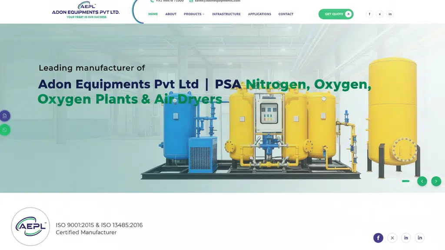Open the Facebook icon in the header
Image resolution: width=445 pixels, height=250 pixels.
pyautogui.click(x=369, y=14)
